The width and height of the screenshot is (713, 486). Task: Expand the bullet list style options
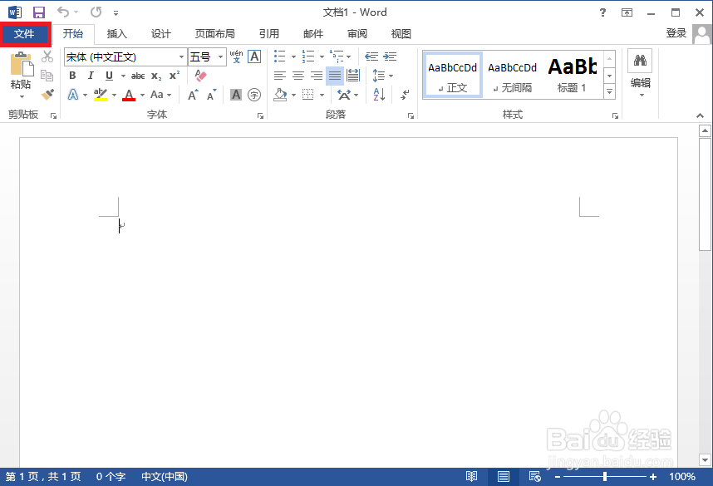coord(293,56)
